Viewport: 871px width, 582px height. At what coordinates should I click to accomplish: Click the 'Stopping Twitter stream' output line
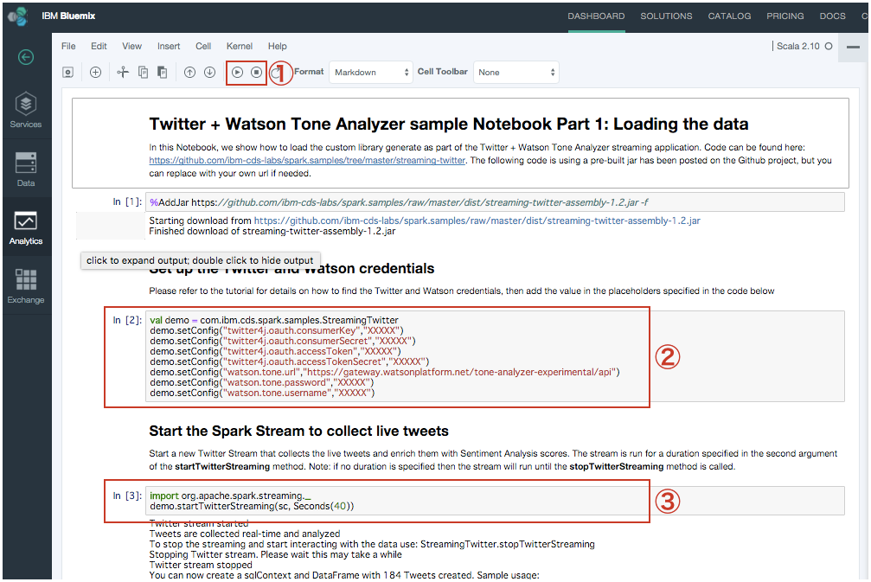tap(275, 554)
